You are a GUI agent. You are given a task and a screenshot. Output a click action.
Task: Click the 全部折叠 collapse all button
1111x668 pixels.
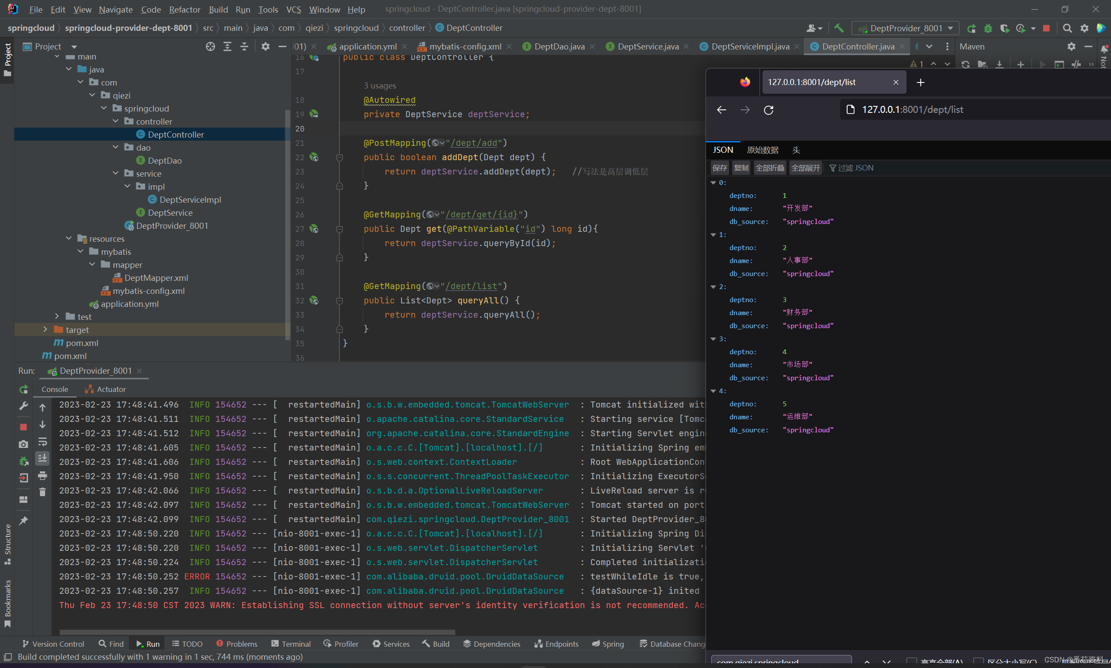coord(769,168)
